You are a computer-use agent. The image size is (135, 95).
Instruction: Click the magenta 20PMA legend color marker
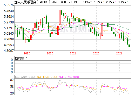tap(116, 2)
